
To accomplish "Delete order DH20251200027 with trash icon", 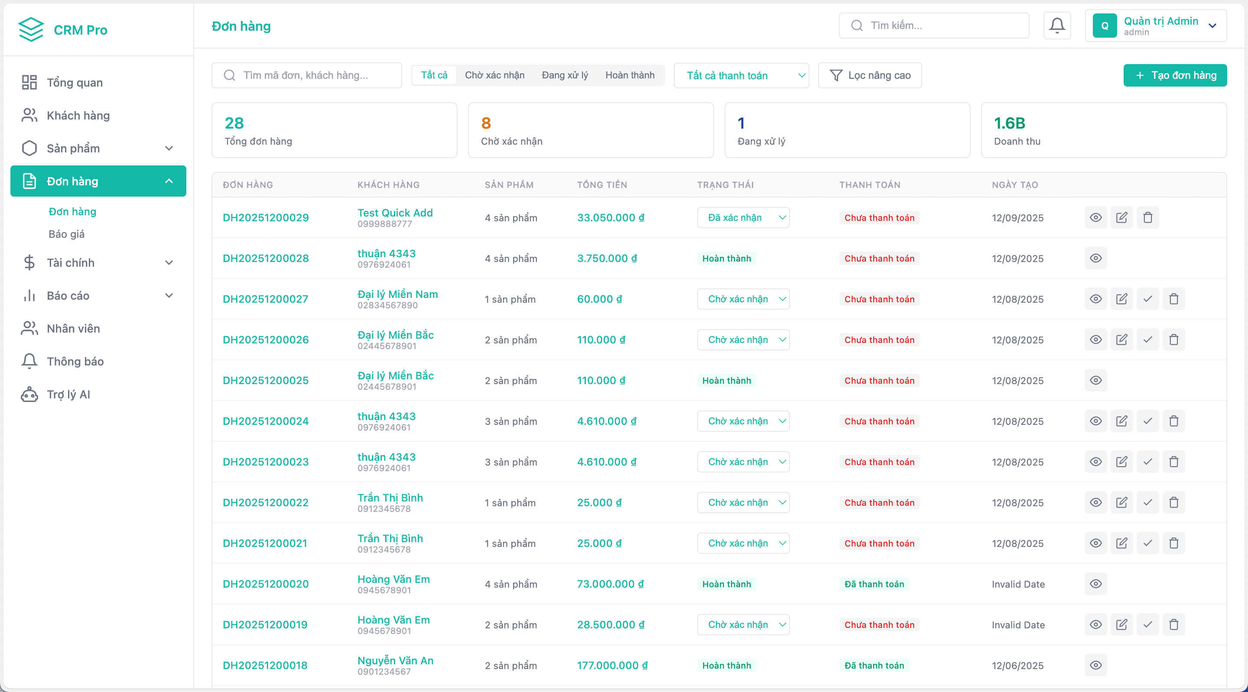I will click(1173, 299).
